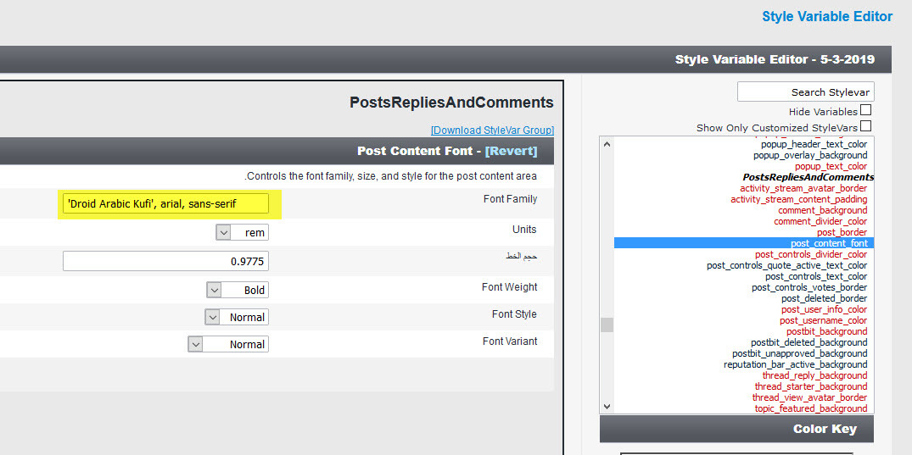
Task: Choose comment_background from the stylevar list
Action: coord(822,210)
